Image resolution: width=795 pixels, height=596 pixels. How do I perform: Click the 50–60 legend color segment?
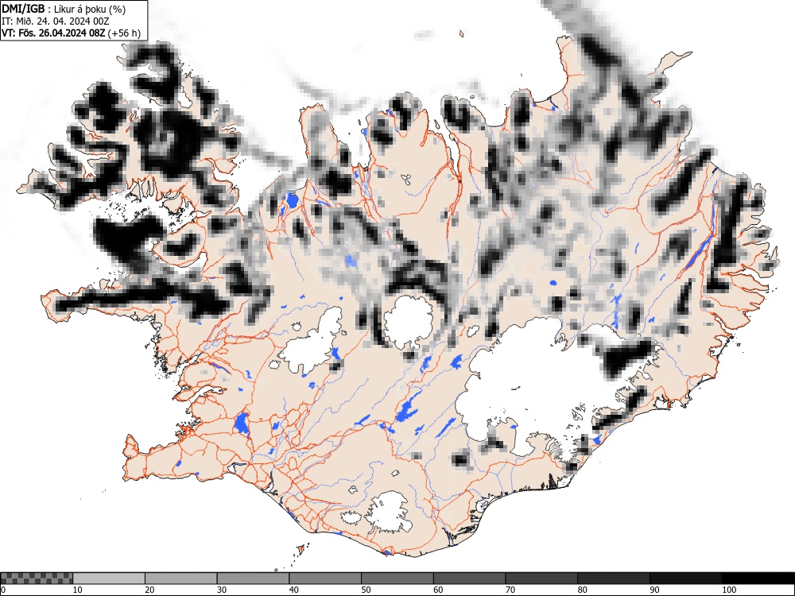click(x=397, y=579)
